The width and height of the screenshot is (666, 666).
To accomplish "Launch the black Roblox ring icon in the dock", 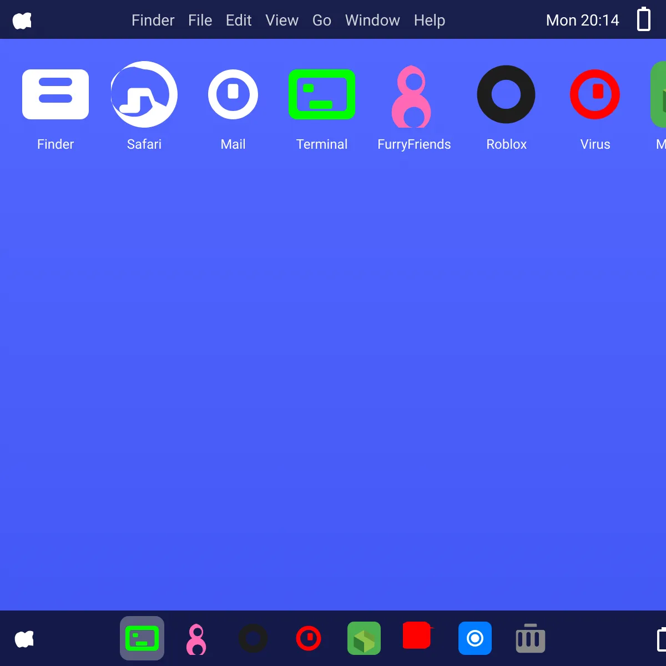I will coord(253,638).
